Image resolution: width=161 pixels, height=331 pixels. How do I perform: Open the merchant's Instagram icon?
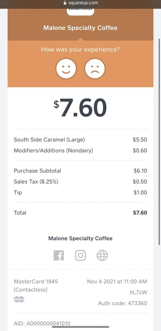[x=80, y=255]
